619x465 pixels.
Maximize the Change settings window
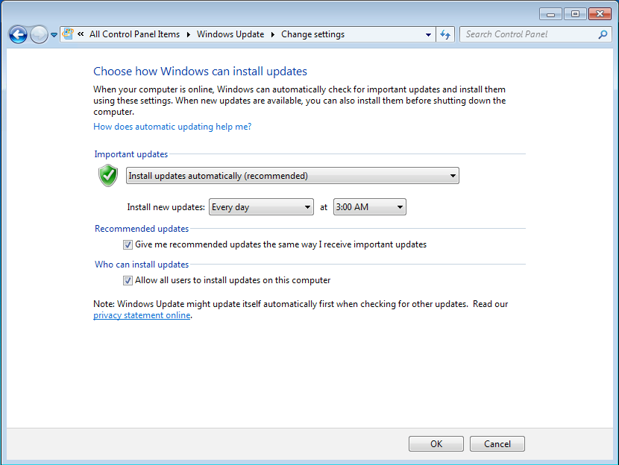(575, 14)
